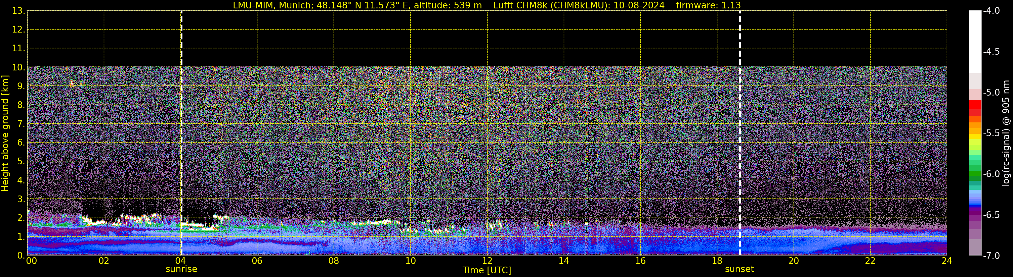Click the time axis tick '14'
The image size is (1013, 277).
click(564, 261)
